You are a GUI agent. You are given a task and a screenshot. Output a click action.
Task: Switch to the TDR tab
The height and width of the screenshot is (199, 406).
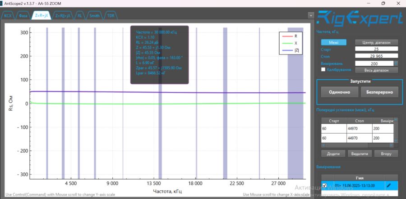coord(111,15)
